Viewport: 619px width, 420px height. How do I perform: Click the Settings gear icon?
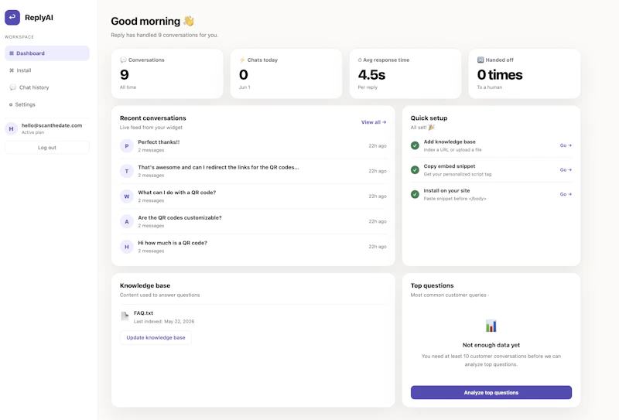11,104
